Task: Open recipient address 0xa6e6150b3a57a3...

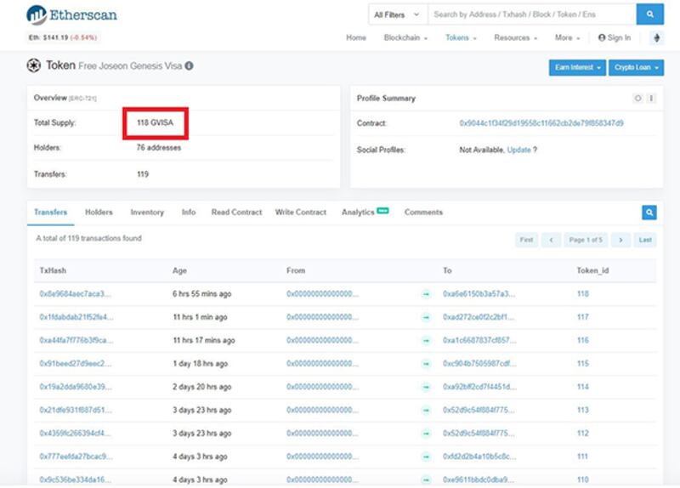Action: (479, 294)
